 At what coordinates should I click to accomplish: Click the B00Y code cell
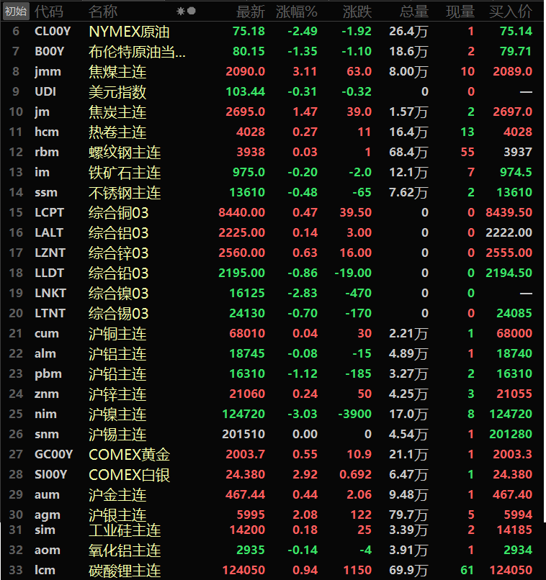49,51
